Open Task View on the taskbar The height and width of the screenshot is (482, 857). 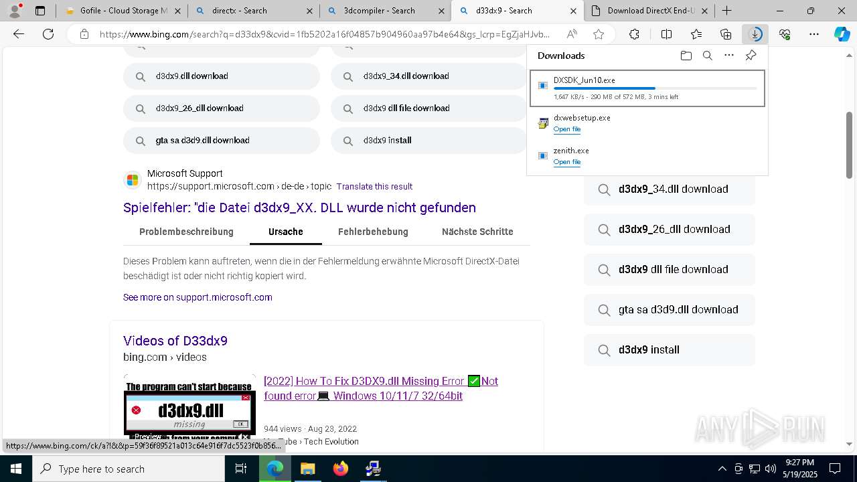pyautogui.click(x=242, y=469)
